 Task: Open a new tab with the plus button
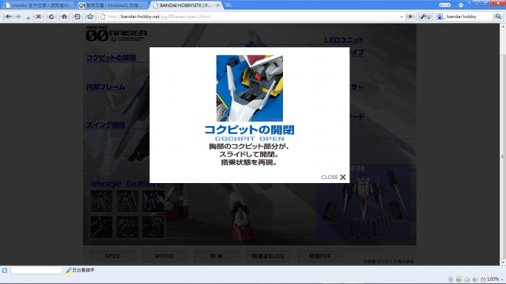pos(228,6)
